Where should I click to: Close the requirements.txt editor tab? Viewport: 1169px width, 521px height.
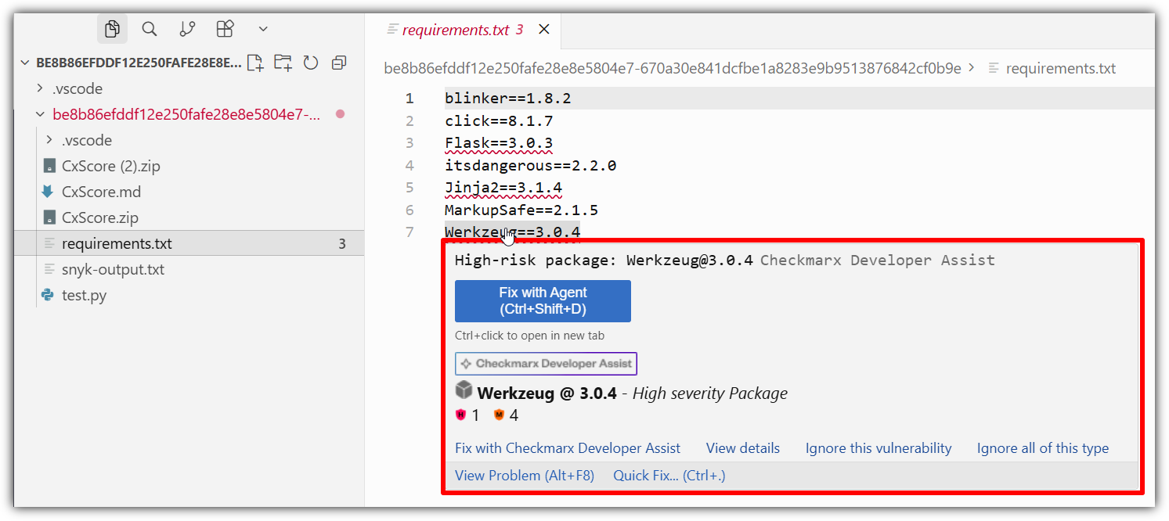coord(544,30)
